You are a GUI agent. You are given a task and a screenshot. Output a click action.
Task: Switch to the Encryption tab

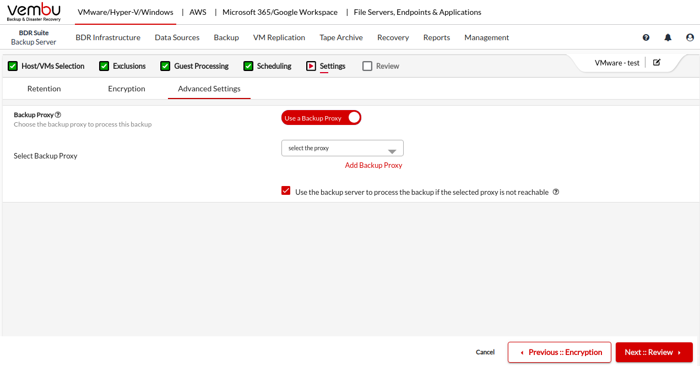point(127,89)
